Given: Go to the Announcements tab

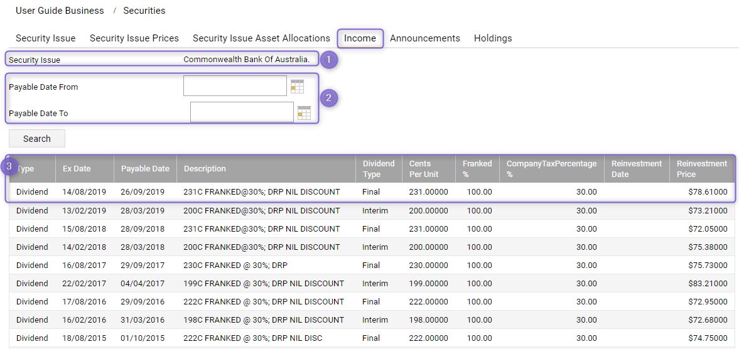Looking at the screenshot, I should 425,38.
